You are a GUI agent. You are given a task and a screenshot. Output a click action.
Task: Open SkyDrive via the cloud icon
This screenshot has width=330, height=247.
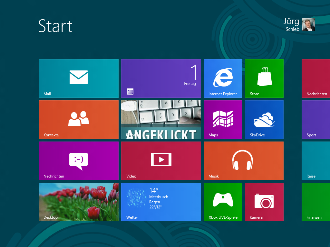(x=264, y=120)
